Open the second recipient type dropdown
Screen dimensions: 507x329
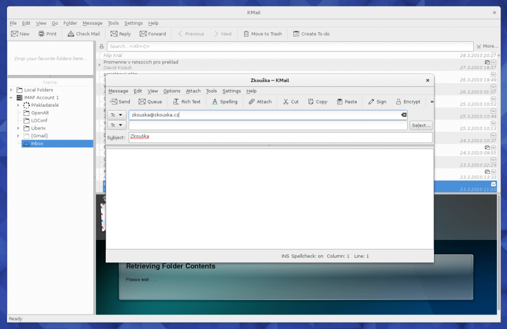[x=116, y=125]
